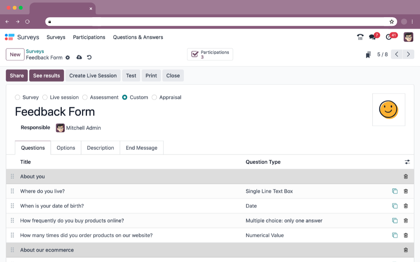Switch to the End Message tab

[x=142, y=148]
